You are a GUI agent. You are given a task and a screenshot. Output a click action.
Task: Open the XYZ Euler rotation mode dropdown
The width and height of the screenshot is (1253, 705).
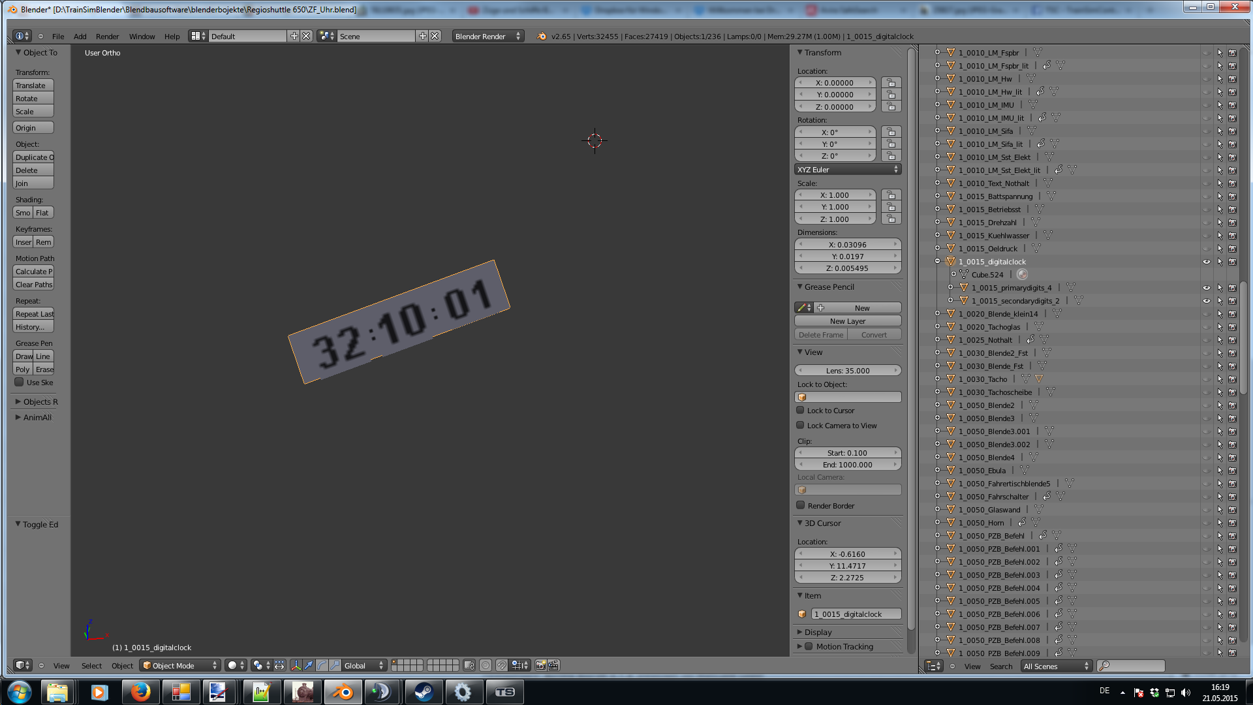pos(848,170)
